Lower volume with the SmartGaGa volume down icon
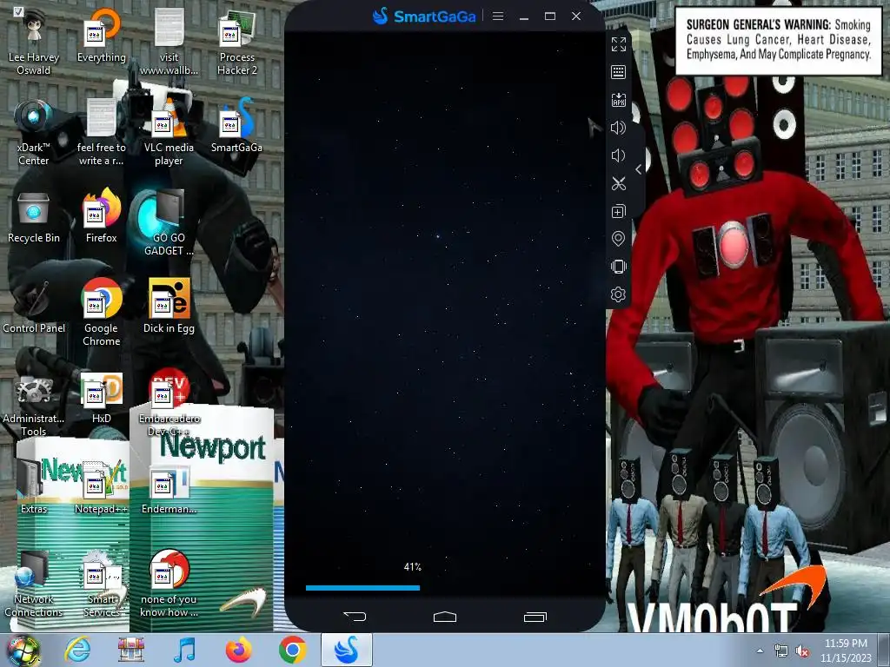Viewport: 890px width, 667px height. pyautogui.click(x=619, y=155)
